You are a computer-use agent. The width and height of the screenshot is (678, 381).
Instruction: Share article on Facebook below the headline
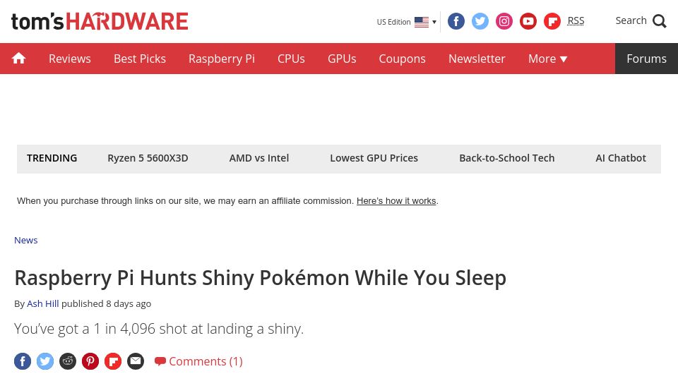click(x=23, y=361)
